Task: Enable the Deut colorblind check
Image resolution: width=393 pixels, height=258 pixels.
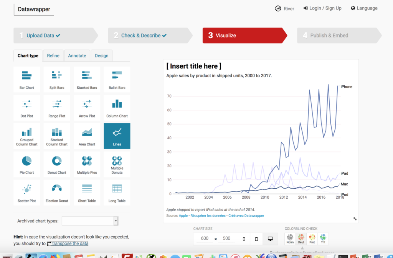Action: click(x=301, y=238)
